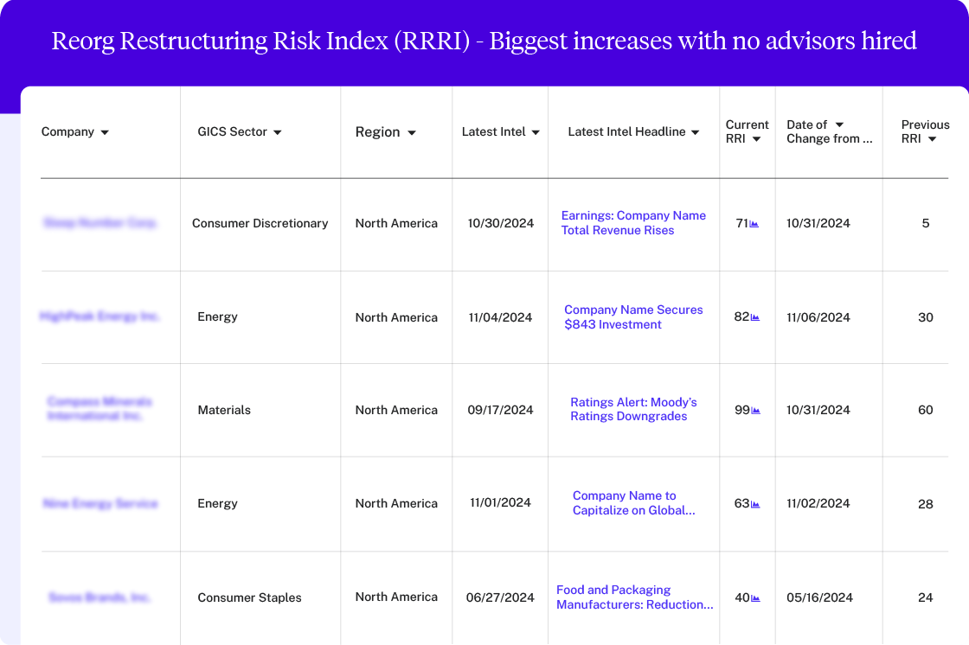
Task: Open the chart icon beside RRI 99
Action: (755, 411)
